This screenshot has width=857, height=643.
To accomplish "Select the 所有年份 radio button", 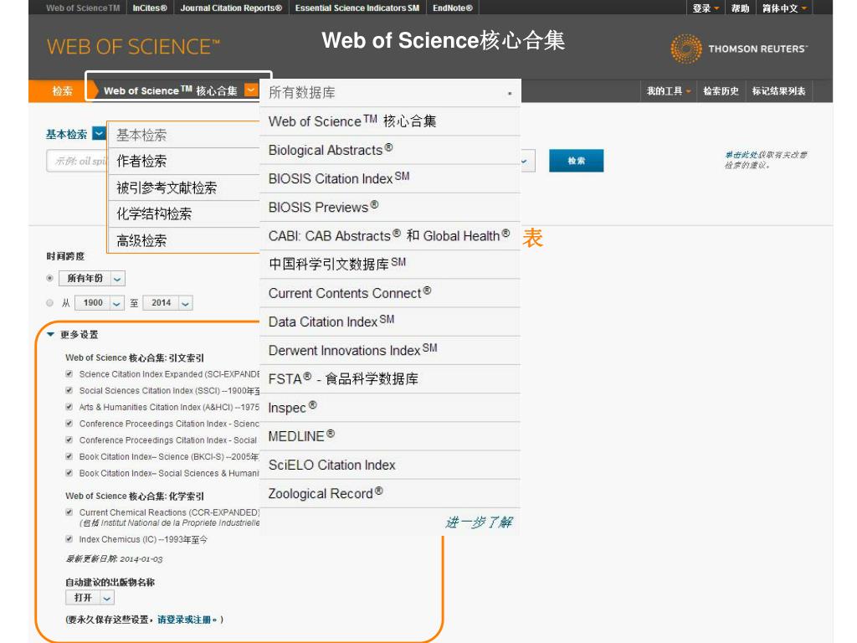I will pyautogui.click(x=49, y=278).
